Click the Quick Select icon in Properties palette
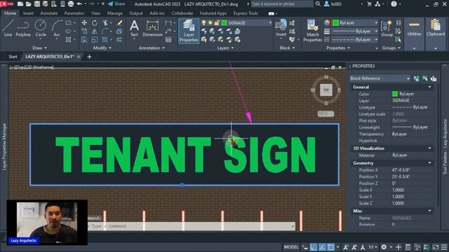 tap(434, 78)
